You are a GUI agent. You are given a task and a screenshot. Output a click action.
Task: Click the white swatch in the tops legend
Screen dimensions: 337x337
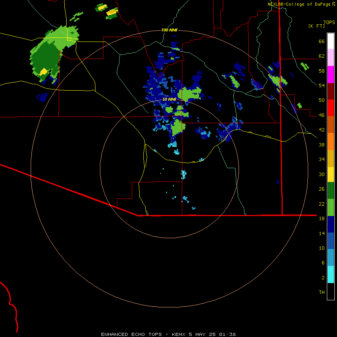331,41
